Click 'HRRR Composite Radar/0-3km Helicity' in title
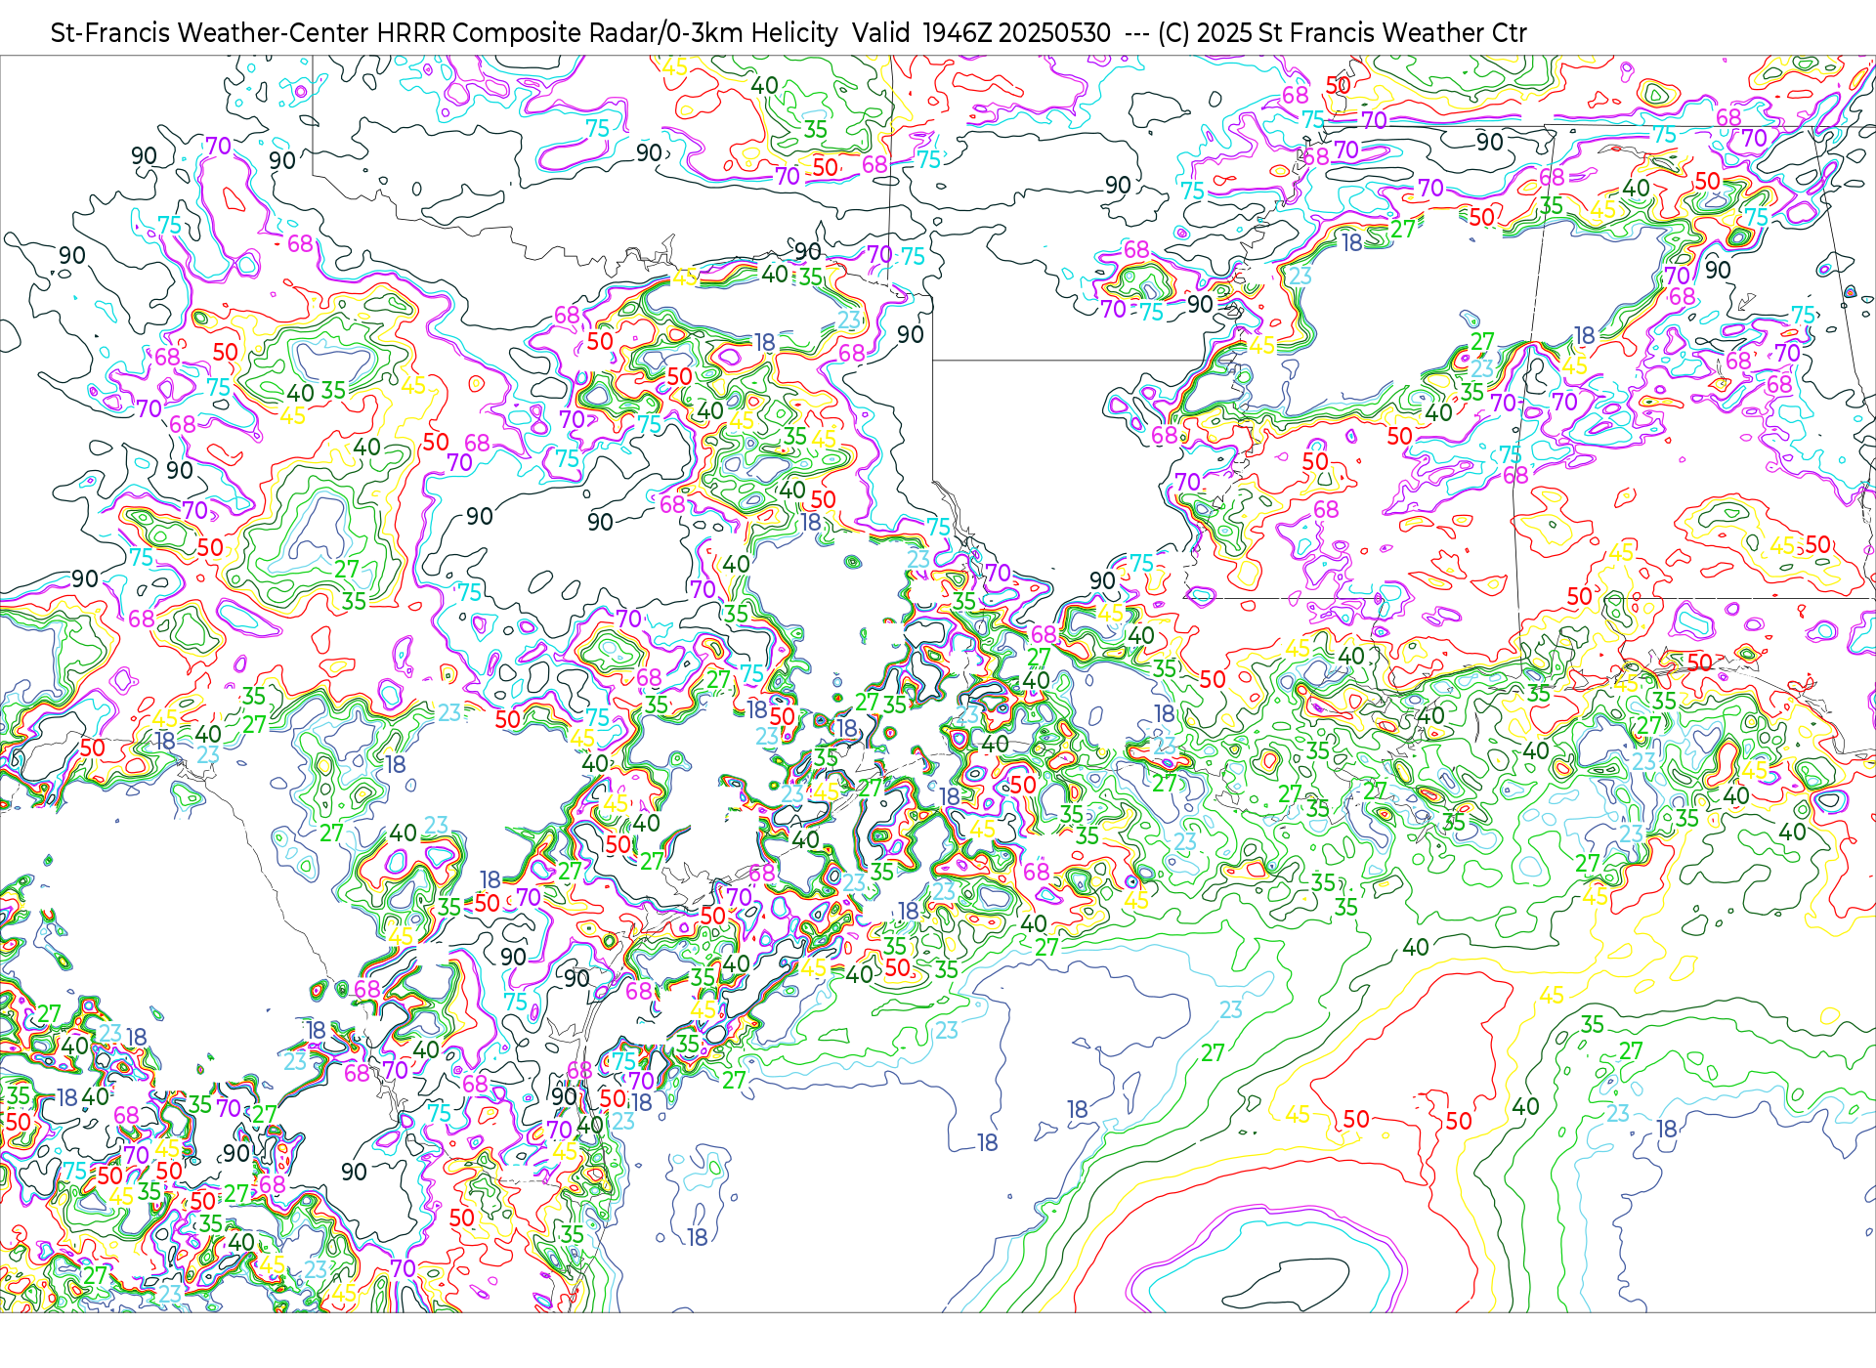Viewport: 1876px width, 1368px height. [x=607, y=33]
